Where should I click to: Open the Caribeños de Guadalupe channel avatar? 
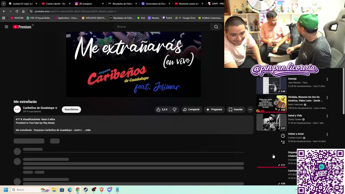point(17,109)
